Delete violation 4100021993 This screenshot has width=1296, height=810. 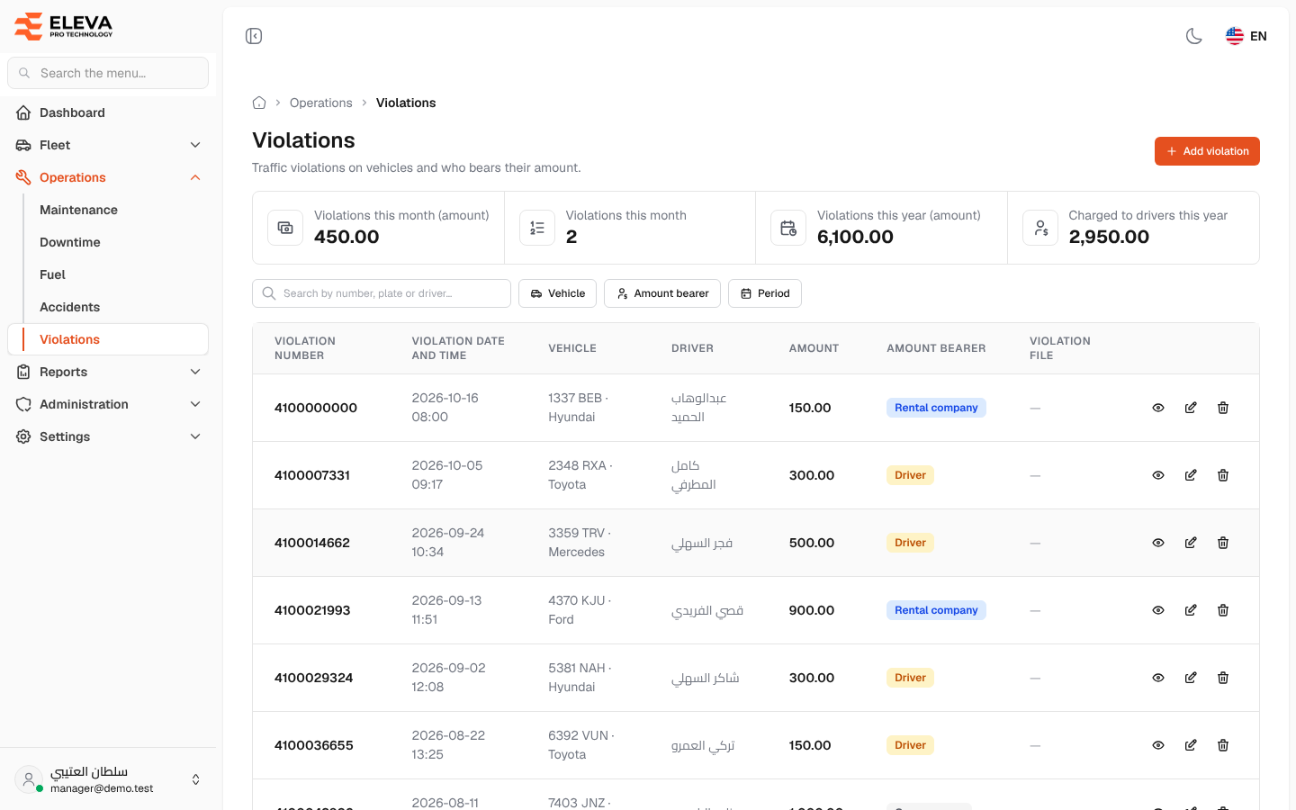1223,610
